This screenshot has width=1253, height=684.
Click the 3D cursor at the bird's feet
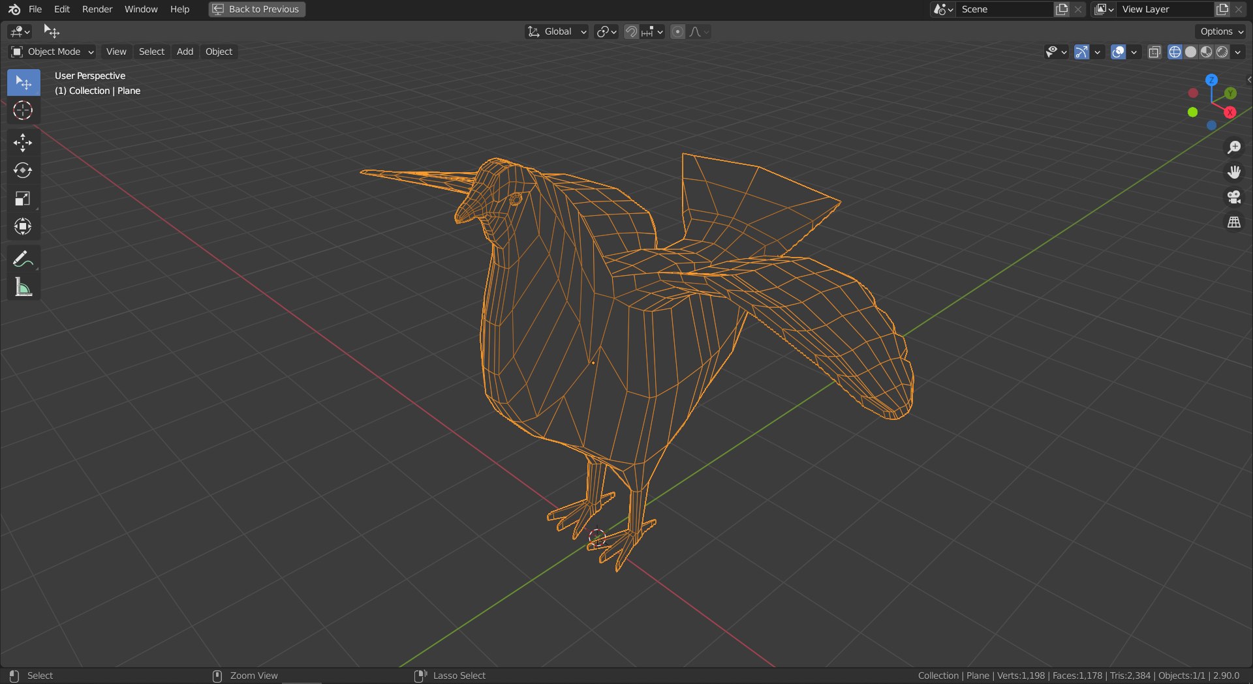tap(597, 537)
